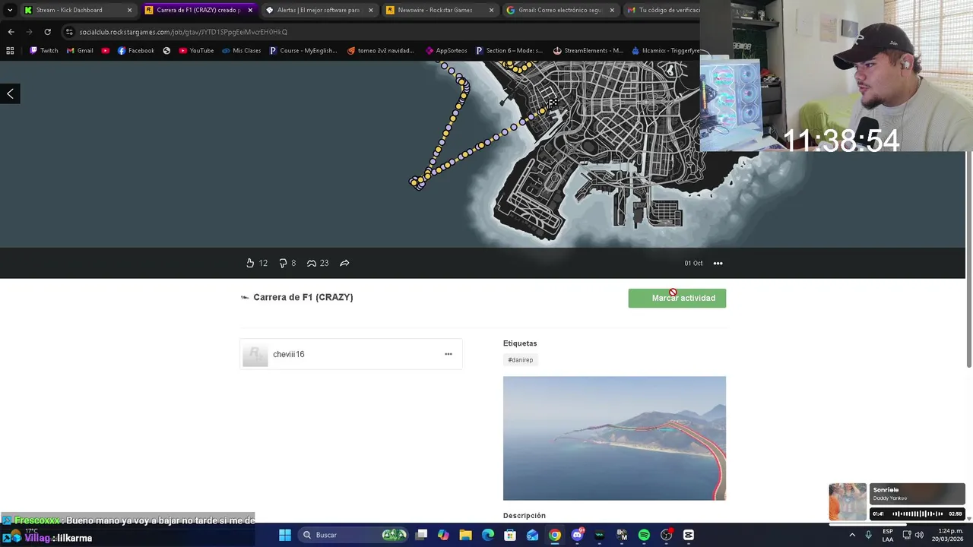
Task: Click the Windows Start button
Action: [285, 535]
